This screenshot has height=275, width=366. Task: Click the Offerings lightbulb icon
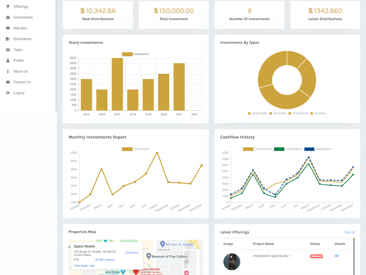click(8, 7)
